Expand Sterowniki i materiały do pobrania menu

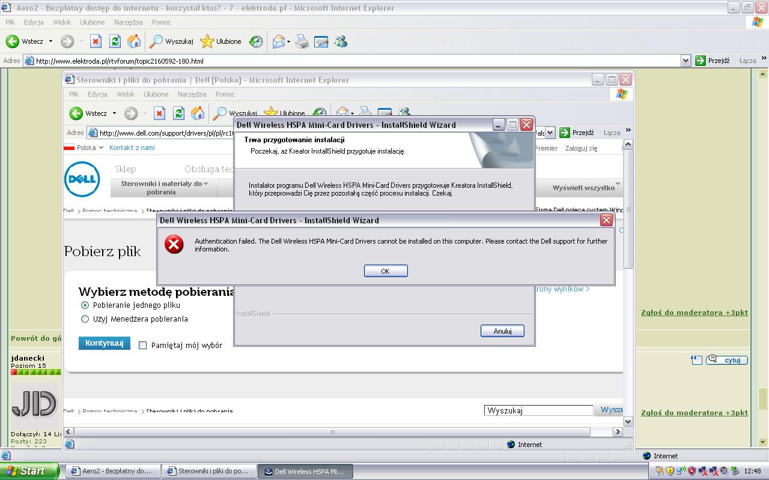(x=164, y=187)
